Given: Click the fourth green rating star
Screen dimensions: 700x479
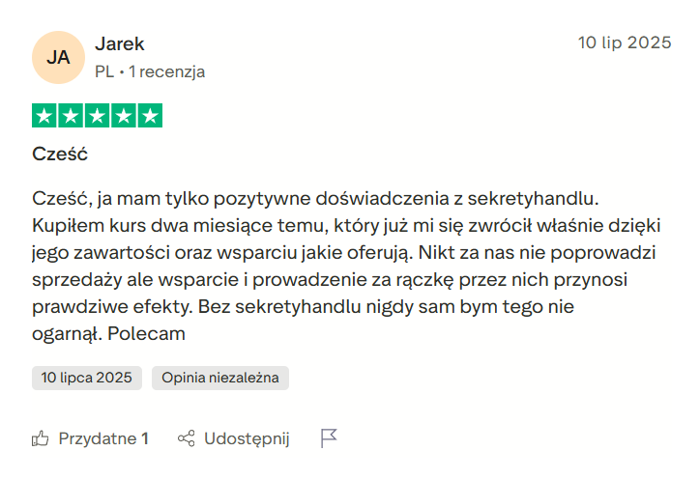Looking at the screenshot, I should point(123,116).
